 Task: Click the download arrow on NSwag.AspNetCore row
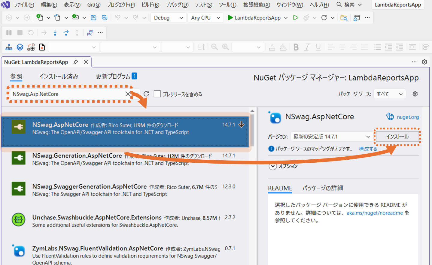pos(241,125)
